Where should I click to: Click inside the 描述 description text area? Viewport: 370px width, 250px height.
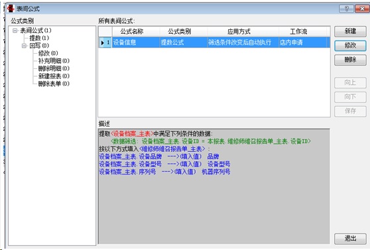[214, 186]
